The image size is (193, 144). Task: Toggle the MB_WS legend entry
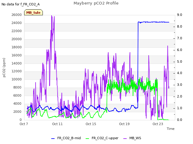[132, 138]
